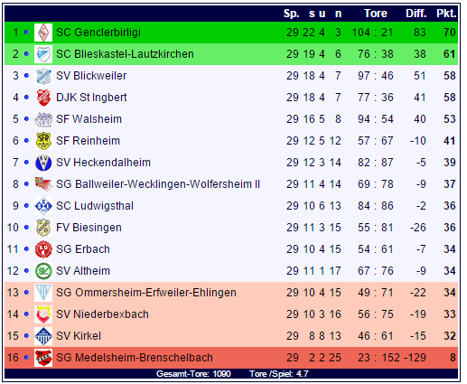Select the SV Altheim green circle logo
The height and width of the screenshot is (384, 467).
click(43, 271)
